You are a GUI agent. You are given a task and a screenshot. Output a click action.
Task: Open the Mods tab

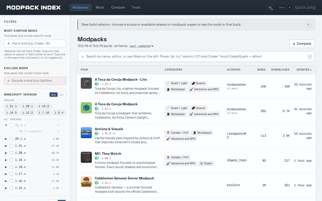100,8
